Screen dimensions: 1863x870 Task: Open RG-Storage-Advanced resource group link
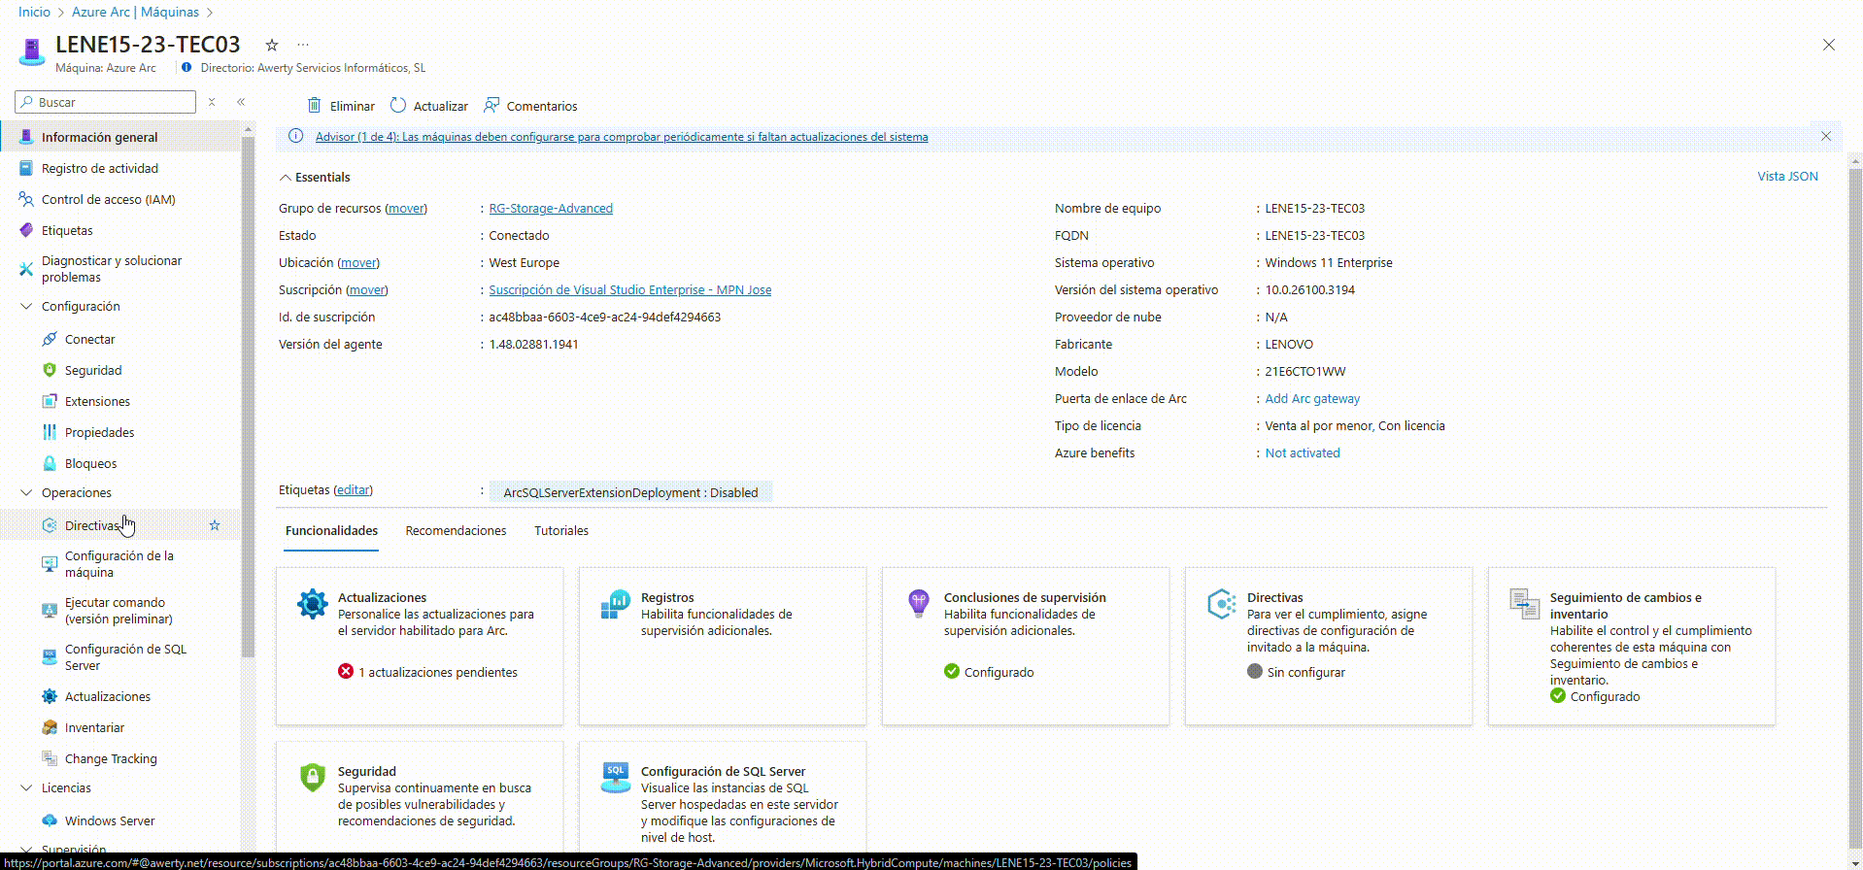(551, 209)
